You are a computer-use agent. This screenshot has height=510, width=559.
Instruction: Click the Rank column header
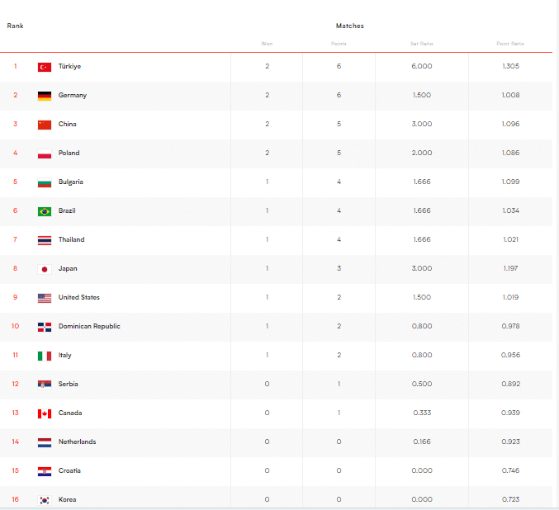pos(15,26)
